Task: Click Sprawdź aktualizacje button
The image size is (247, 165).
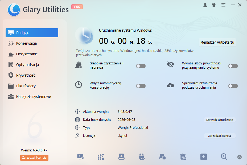Action: click(220, 120)
